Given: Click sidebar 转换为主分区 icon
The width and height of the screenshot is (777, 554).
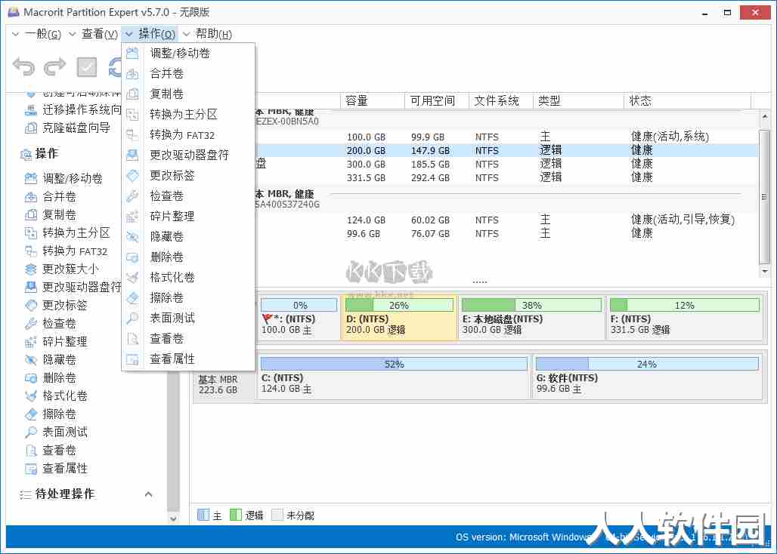Looking at the screenshot, I should (31, 233).
